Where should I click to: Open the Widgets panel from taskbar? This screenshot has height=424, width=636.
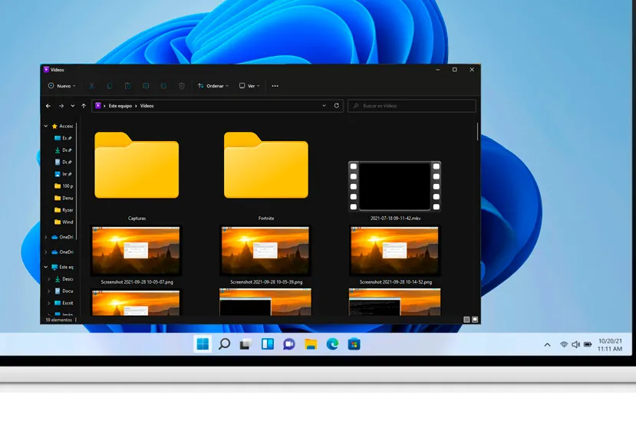coord(267,344)
